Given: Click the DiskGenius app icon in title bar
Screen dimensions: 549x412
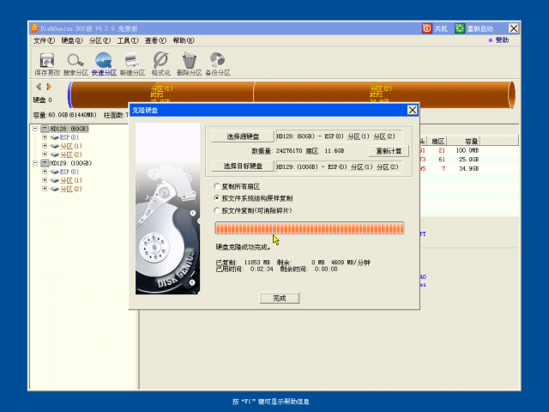Looking at the screenshot, I should pyautogui.click(x=34, y=28).
